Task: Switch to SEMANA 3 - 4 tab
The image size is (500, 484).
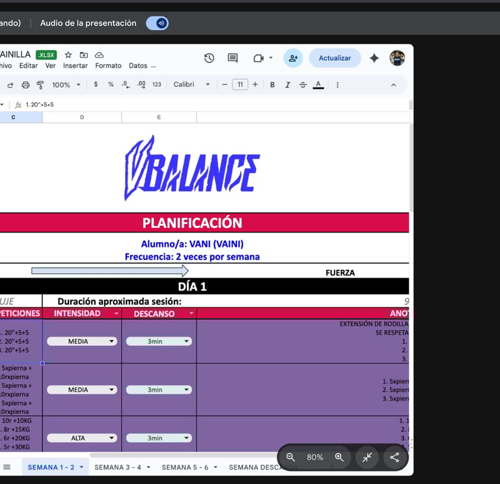Action: tap(118, 468)
